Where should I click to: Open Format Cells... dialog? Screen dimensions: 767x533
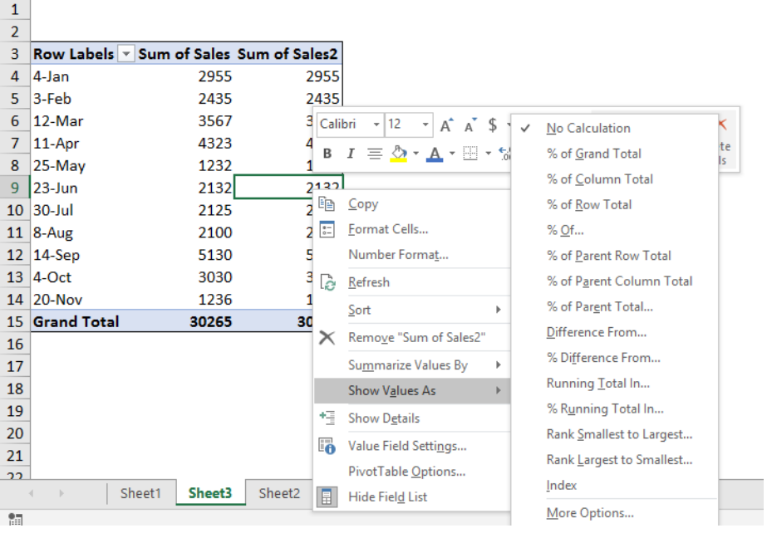(412, 229)
